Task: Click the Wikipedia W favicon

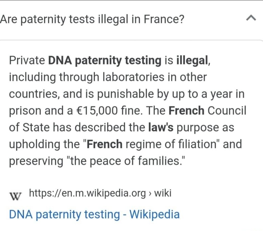Action: [15, 196]
